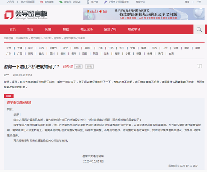Image resolution: width=207 pixels, height=172 pixels.
Task: Open the 理论学习 navigation tab
Action: point(134,29)
